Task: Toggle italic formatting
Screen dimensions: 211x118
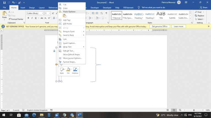Action: pyautogui.click(x=32, y=18)
